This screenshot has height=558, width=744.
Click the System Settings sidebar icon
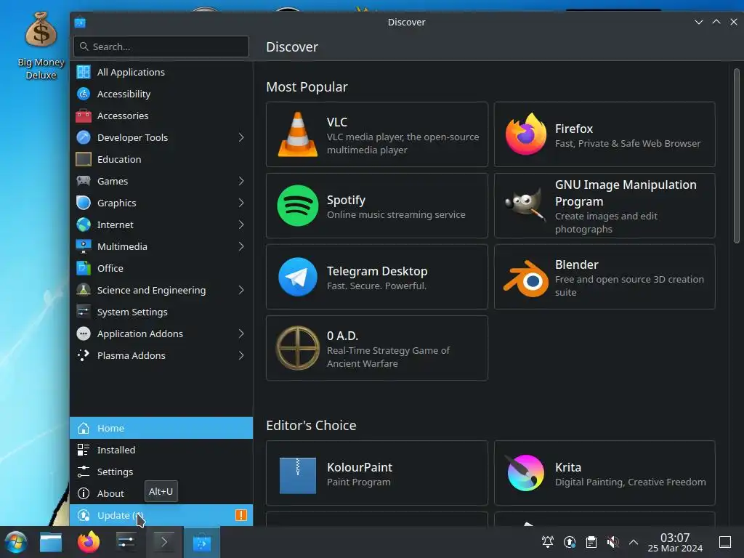coord(84,312)
